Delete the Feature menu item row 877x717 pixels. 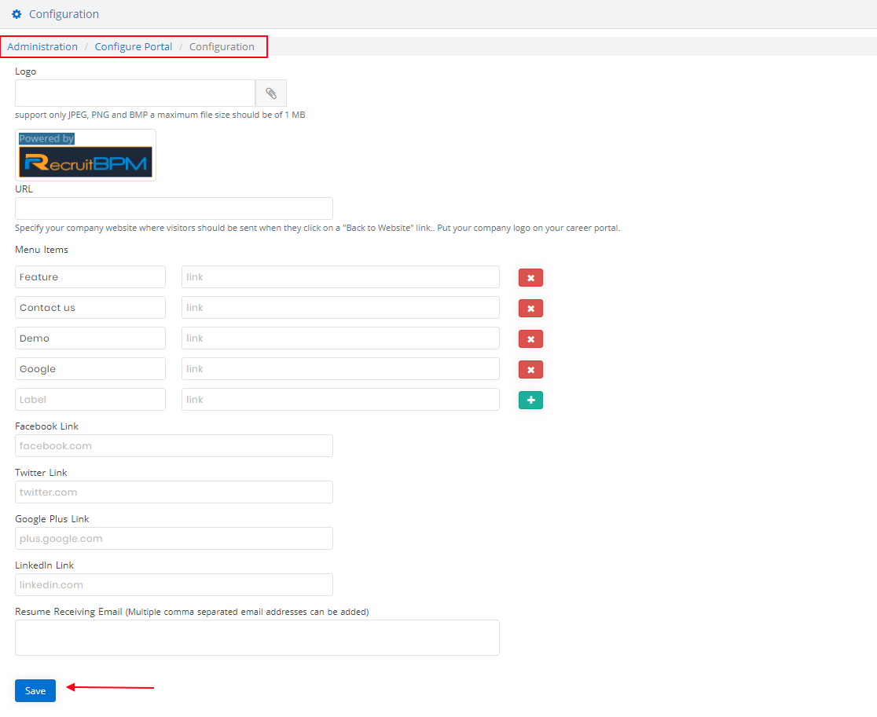pyautogui.click(x=530, y=277)
